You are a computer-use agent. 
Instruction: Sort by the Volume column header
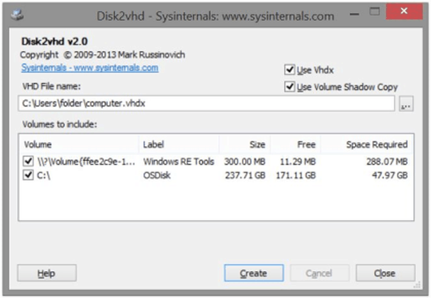pos(79,144)
